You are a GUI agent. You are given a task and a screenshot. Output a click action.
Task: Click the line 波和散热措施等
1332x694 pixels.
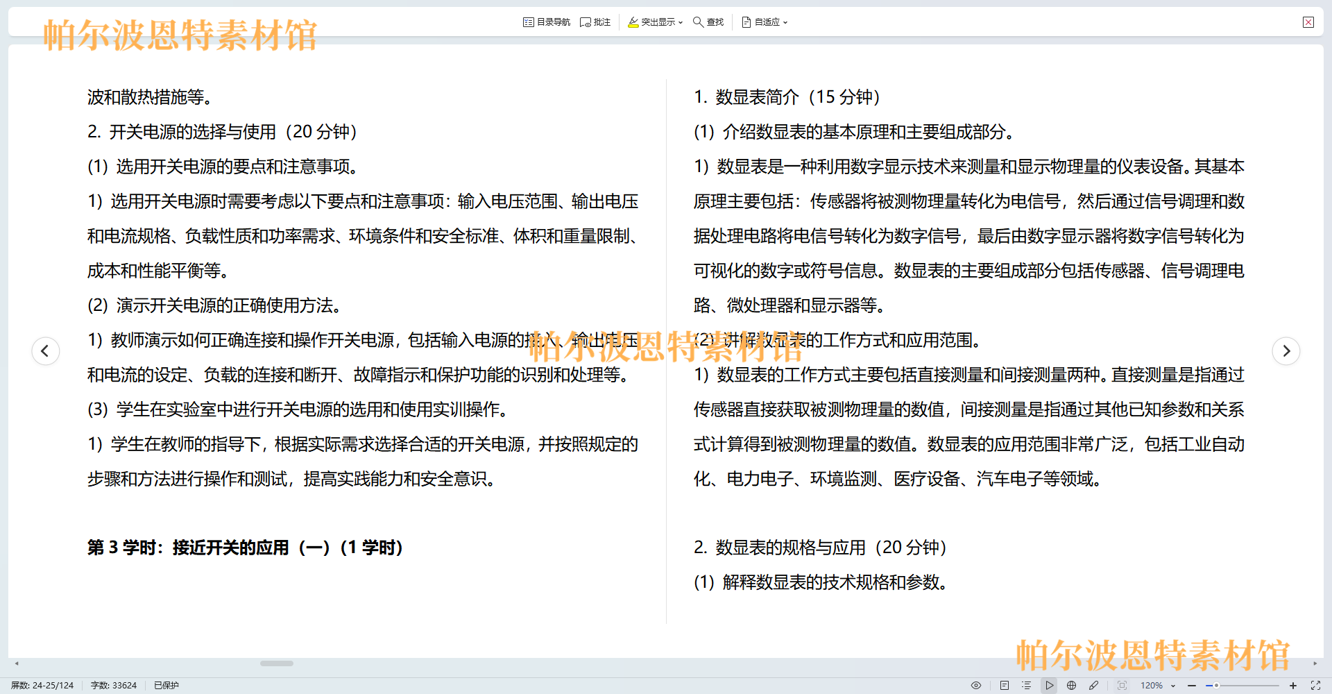[151, 97]
